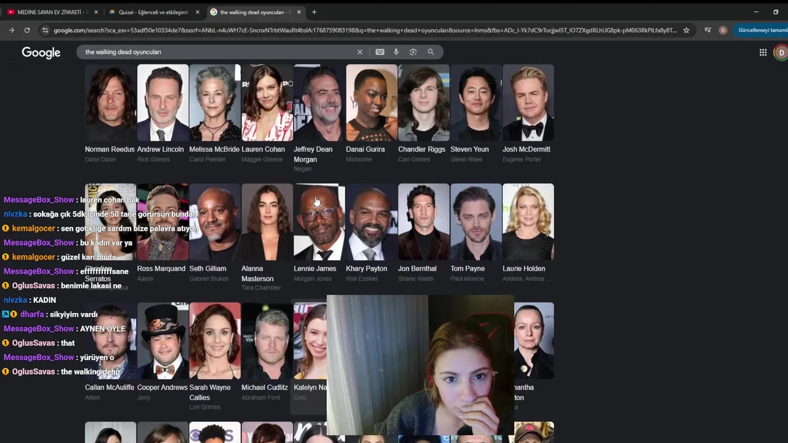Screen dimensions: 788x443
Task: Click the Güncellemeyi tamamla update button
Action: 762,30
